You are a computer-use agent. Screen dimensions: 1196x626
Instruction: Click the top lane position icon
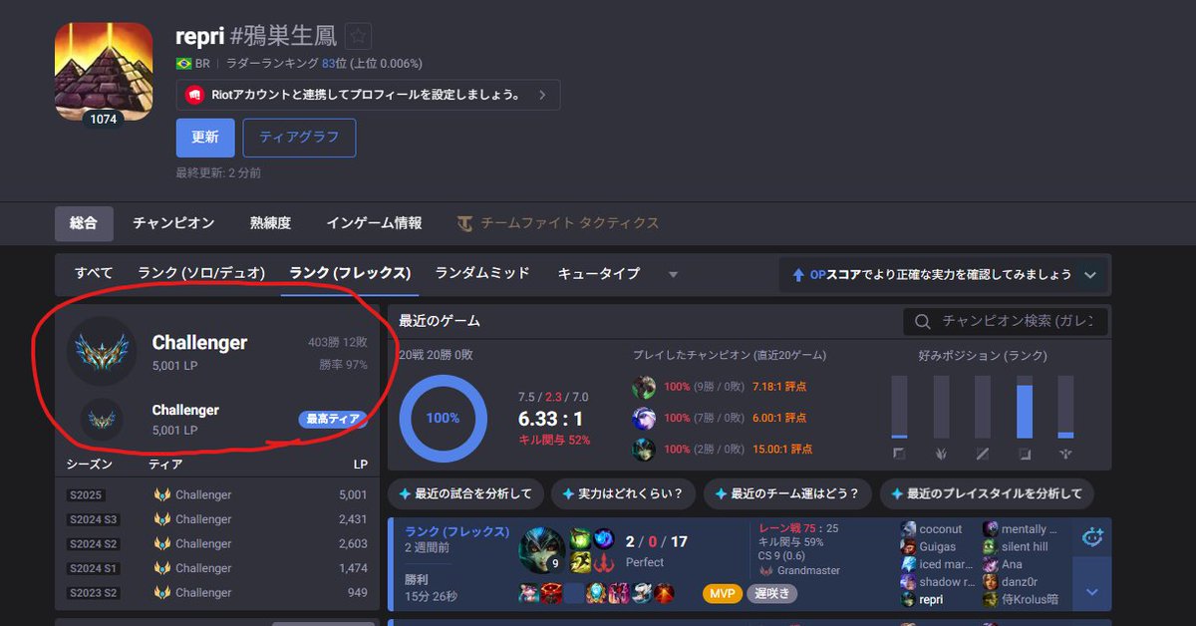coord(899,454)
